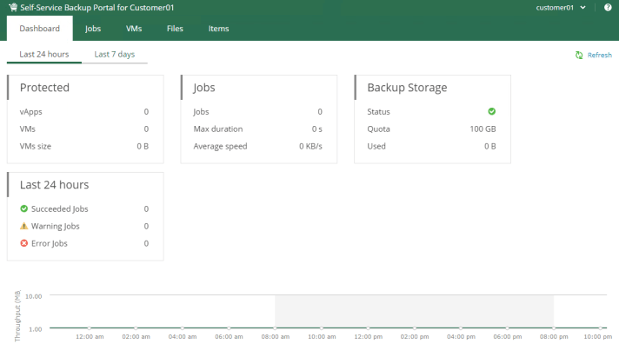This screenshot has width=619, height=357.
Task: Go to the Files tab
Action: pos(175,29)
